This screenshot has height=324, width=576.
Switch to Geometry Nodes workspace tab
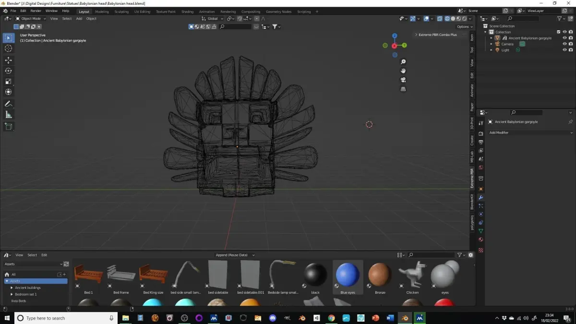tap(278, 12)
